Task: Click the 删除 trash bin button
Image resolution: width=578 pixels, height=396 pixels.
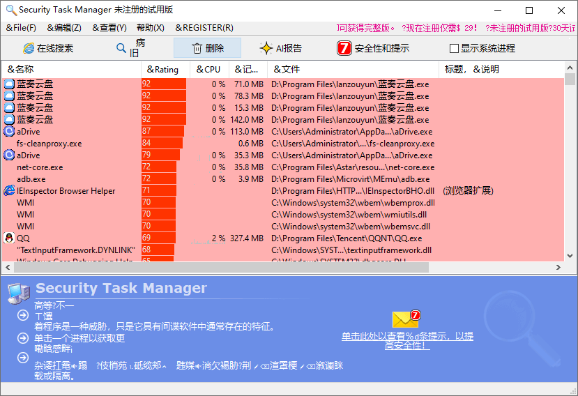Action: pyautogui.click(x=207, y=48)
